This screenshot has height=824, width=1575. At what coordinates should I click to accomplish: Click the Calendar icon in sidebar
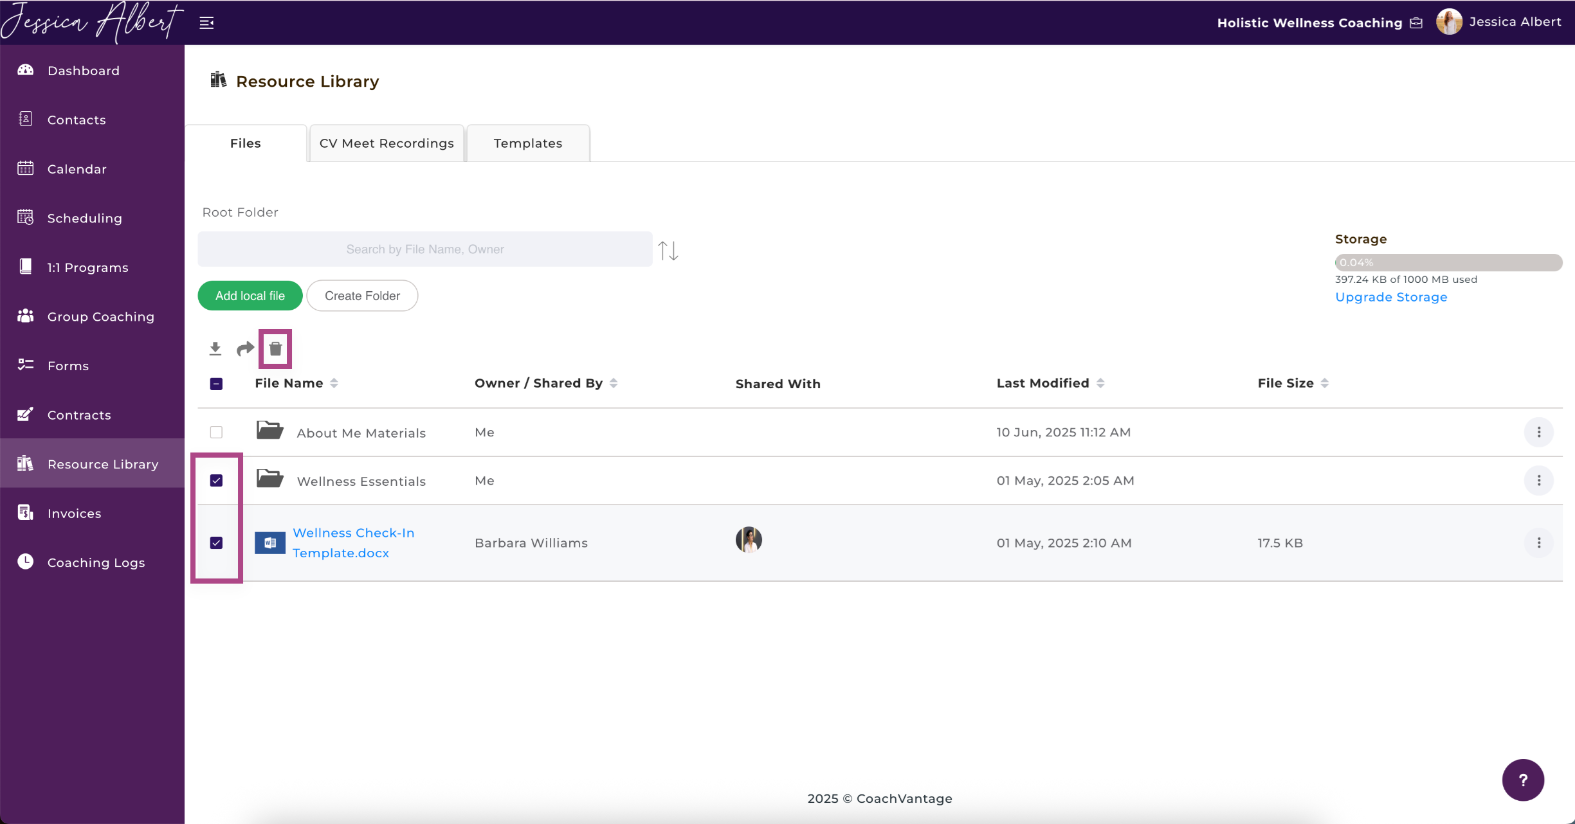pos(26,168)
